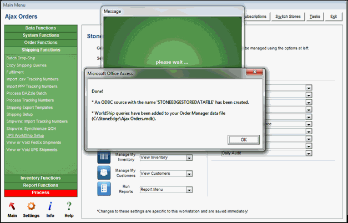348x223 pixels.
Task: Click the Process red button
Action: point(41,192)
